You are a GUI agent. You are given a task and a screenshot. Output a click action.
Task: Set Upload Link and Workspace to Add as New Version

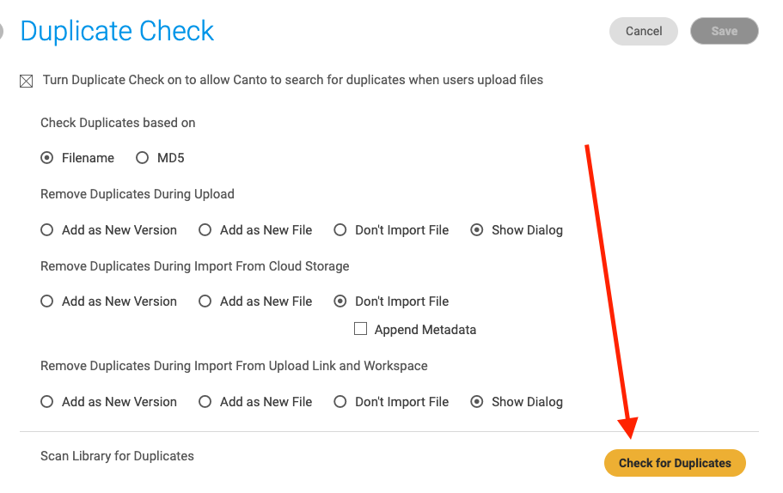pyautogui.click(x=47, y=402)
